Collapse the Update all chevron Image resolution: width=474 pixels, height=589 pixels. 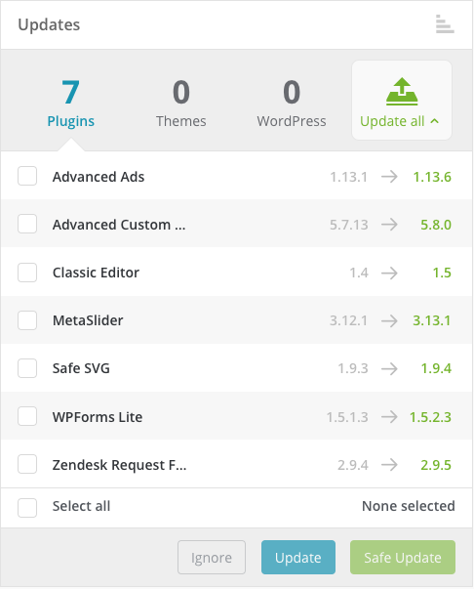(x=435, y=121)
